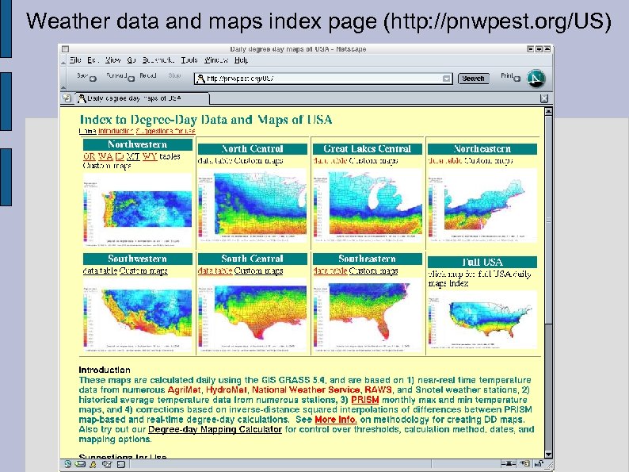
Task: Open the Full USA daily map thumbnail
Action: coord(482,320)
